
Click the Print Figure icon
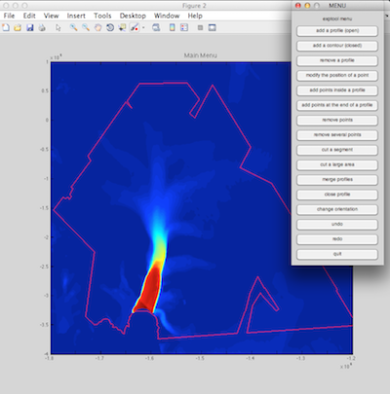tap(42, 28)
